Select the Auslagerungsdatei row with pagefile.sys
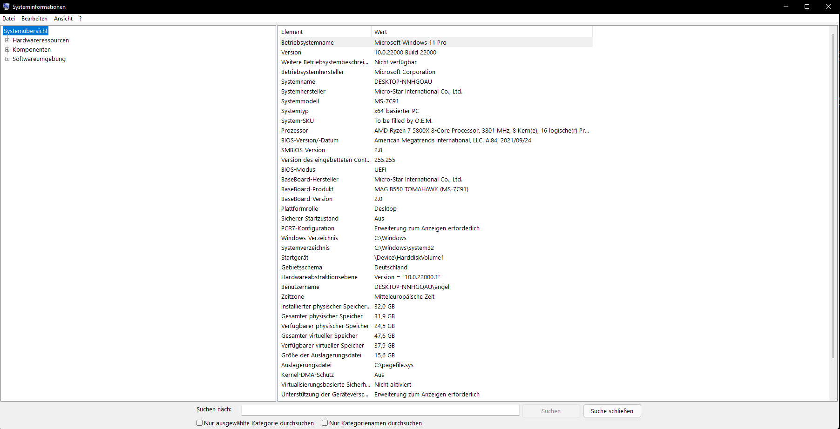This screenshot has width=840, height=429. point(435,365)
